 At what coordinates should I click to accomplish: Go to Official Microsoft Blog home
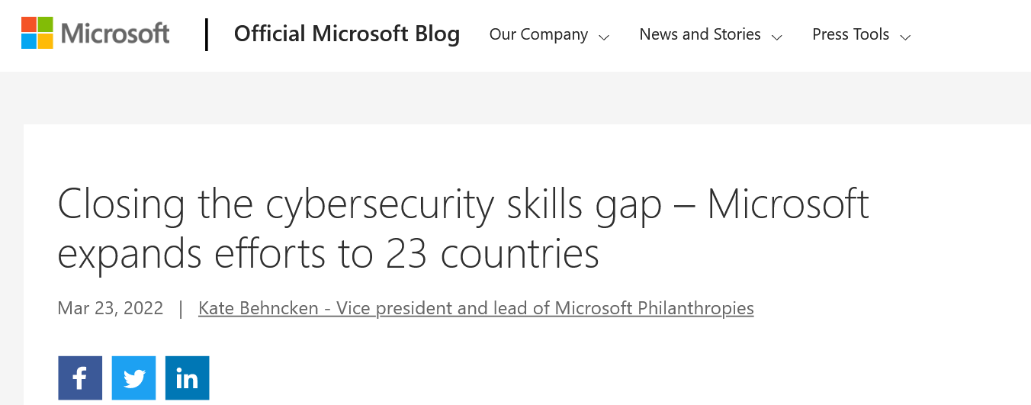click(347, 34)
